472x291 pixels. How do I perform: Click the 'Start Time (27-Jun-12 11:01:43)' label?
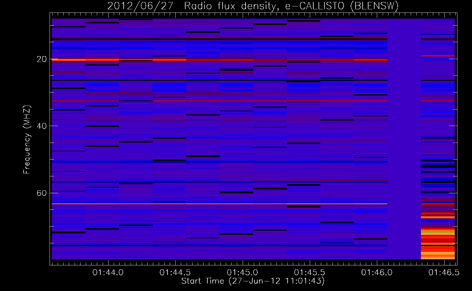click(x=253, y=281)
